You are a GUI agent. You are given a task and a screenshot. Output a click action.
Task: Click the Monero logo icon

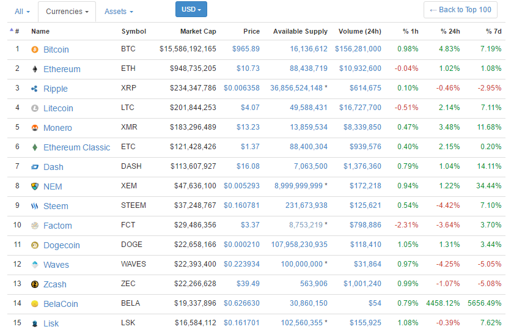click(35, 128)
